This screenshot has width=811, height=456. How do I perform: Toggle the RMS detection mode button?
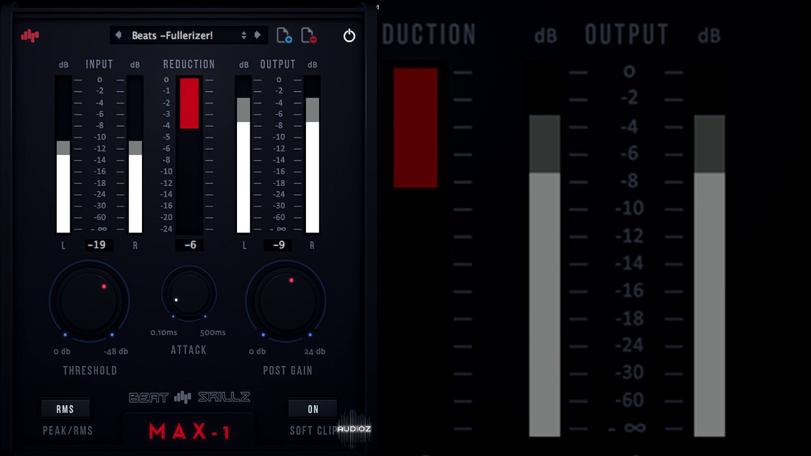click(x=65, y=409)
